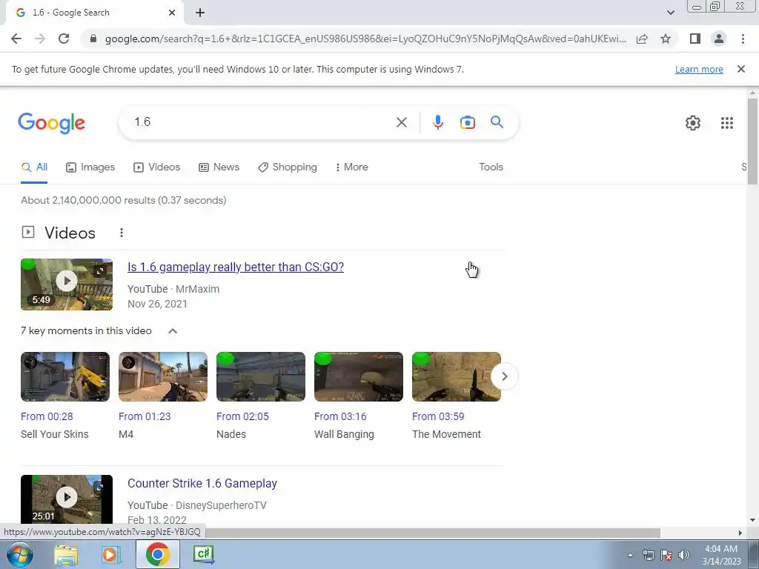Switch to Videos results tab
The width and height of the screenshot is (759, 569).
[x=157, y=167]
